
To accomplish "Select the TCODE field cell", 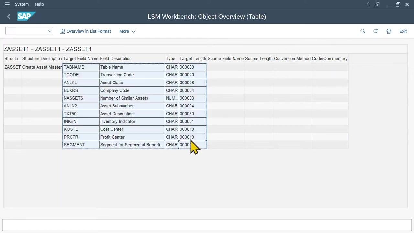I will point(81,75).
